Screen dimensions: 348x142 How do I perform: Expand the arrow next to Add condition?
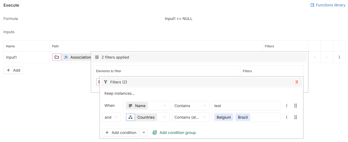pos(144,132)
